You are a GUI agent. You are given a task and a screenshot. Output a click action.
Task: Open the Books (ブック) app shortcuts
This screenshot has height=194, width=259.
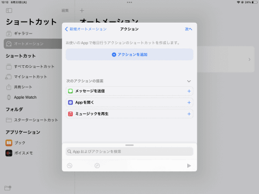16,143
